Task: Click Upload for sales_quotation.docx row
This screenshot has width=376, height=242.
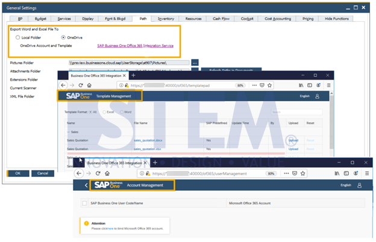Action: coord(293,140)
